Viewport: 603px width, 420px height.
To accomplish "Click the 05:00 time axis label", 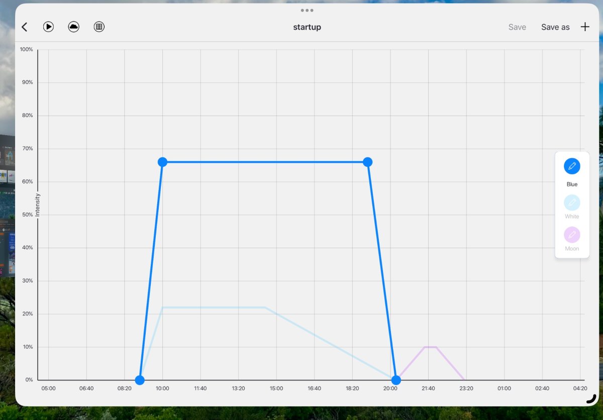I will (x=48, y=388).
